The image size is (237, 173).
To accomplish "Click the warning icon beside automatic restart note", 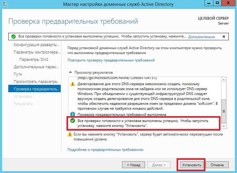I will click(x=70, y=134).
